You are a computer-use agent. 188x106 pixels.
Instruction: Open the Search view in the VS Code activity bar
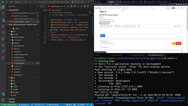coord(3,13)
